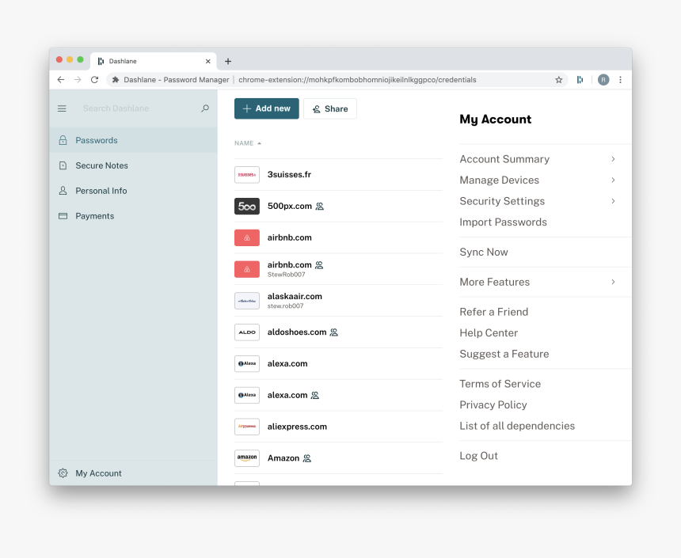Viewport: 681px width, 558px height.
Task: Click the Share button
Action: [330, 108]
